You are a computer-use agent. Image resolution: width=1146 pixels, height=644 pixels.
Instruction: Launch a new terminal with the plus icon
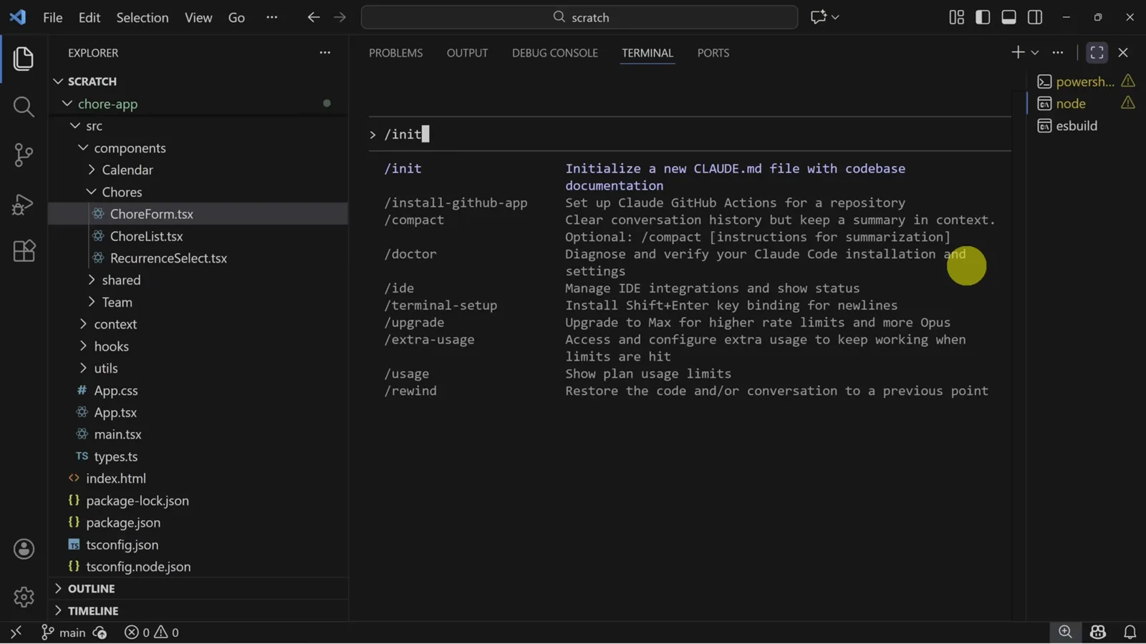tap(1017, 52)
